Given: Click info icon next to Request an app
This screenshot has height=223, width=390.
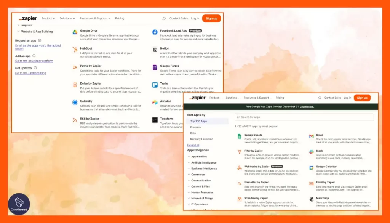Looking at the screenshot, I should click(40, 40).
